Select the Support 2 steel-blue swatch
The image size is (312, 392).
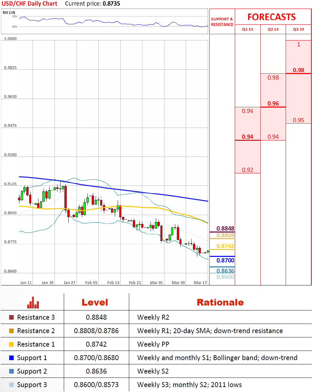point(11,371)
